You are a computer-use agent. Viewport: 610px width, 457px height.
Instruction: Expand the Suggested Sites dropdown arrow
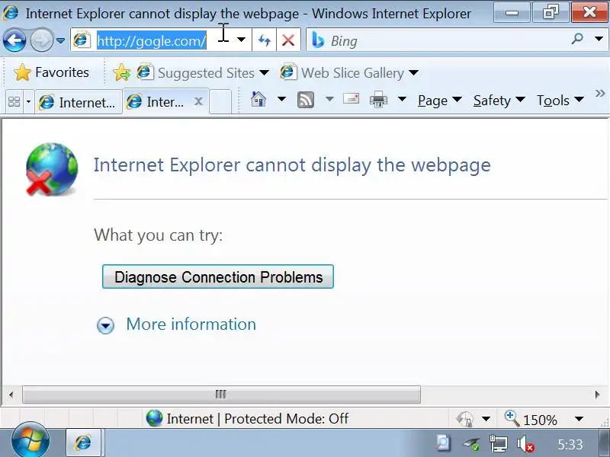point(264,72)
